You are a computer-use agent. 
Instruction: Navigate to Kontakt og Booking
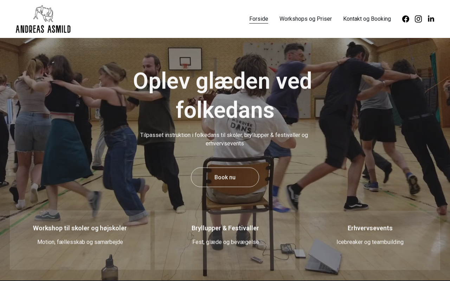367,19
